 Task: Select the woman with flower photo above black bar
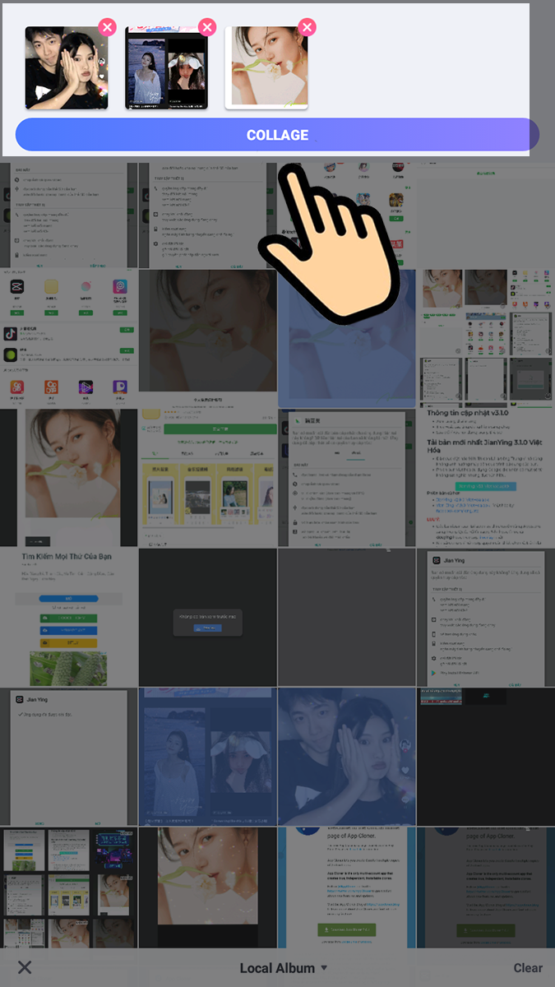[207, 887]
